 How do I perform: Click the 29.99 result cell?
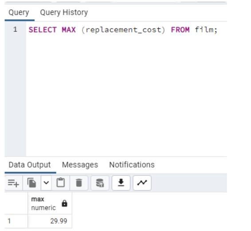coord(50,221)
